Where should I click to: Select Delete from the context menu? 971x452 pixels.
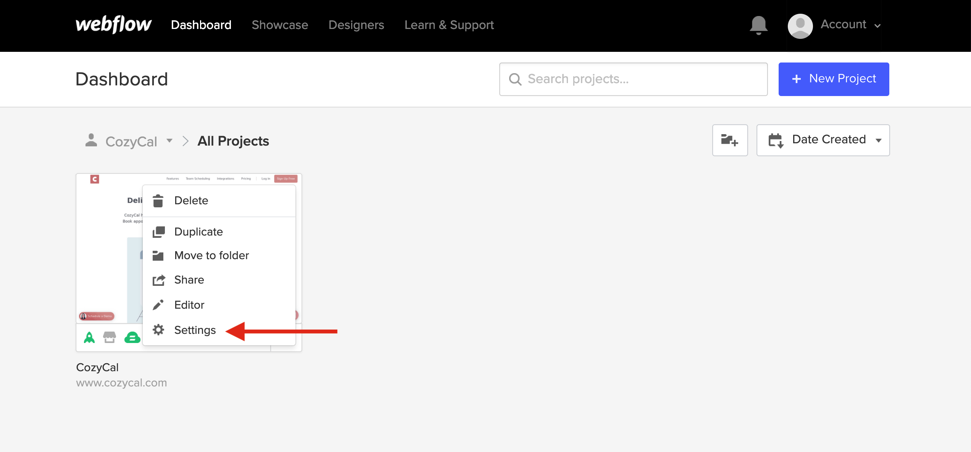click(191, 200)
